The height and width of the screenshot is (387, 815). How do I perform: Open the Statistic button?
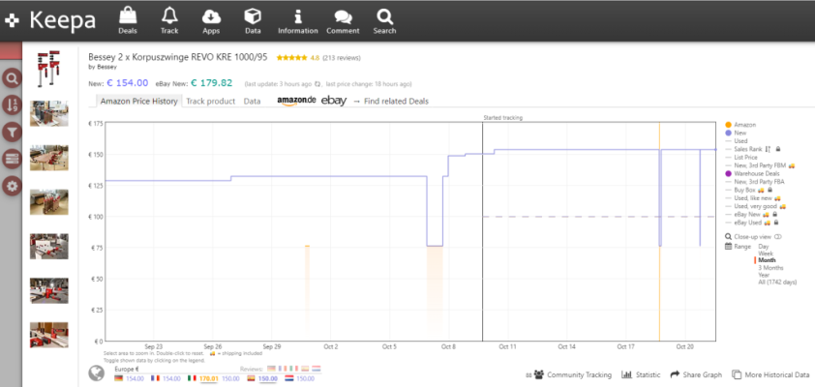pyautogui.click(x=642, y=374)
